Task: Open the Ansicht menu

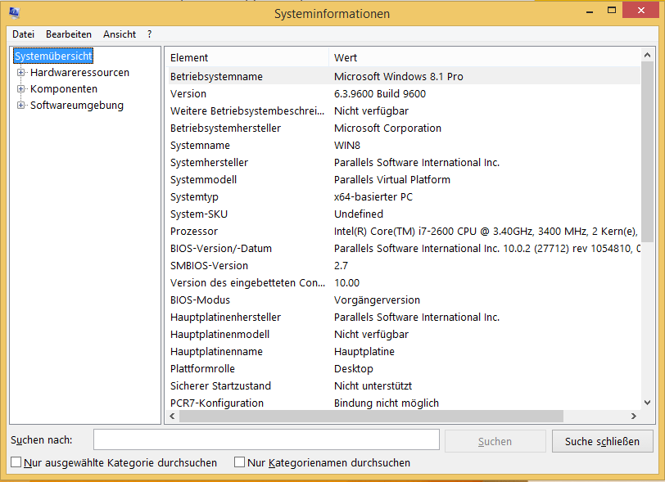Action: point(120,34)
